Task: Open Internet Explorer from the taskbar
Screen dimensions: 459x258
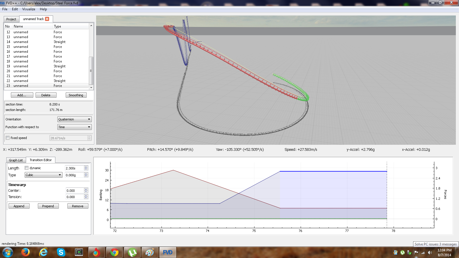Action: click(x=43, y=252)
